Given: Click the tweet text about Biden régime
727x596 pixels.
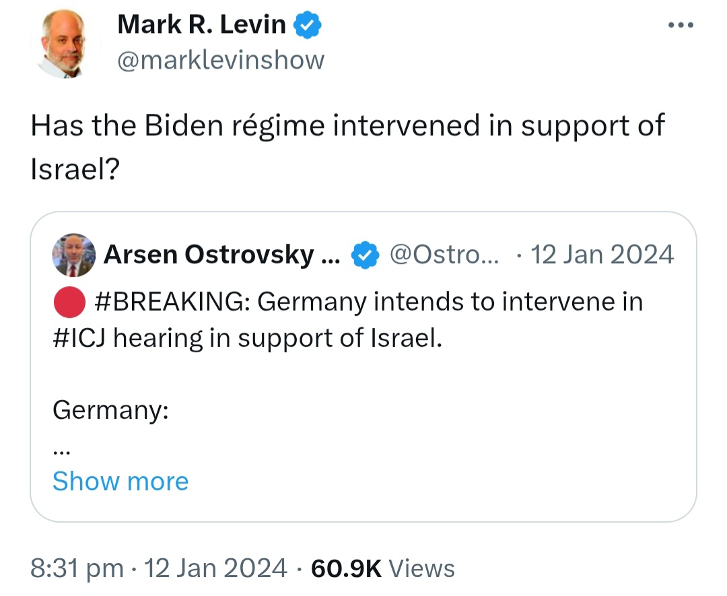Looking at the screenshot, I should point(348,147).
